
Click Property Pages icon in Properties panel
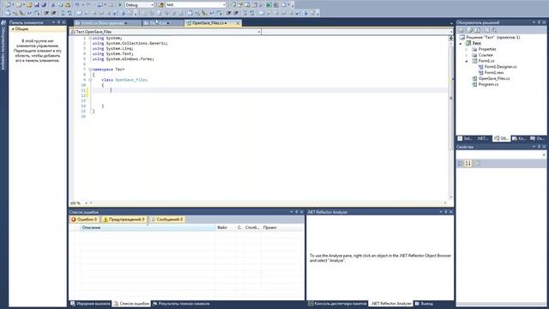(x=477, y=163)
